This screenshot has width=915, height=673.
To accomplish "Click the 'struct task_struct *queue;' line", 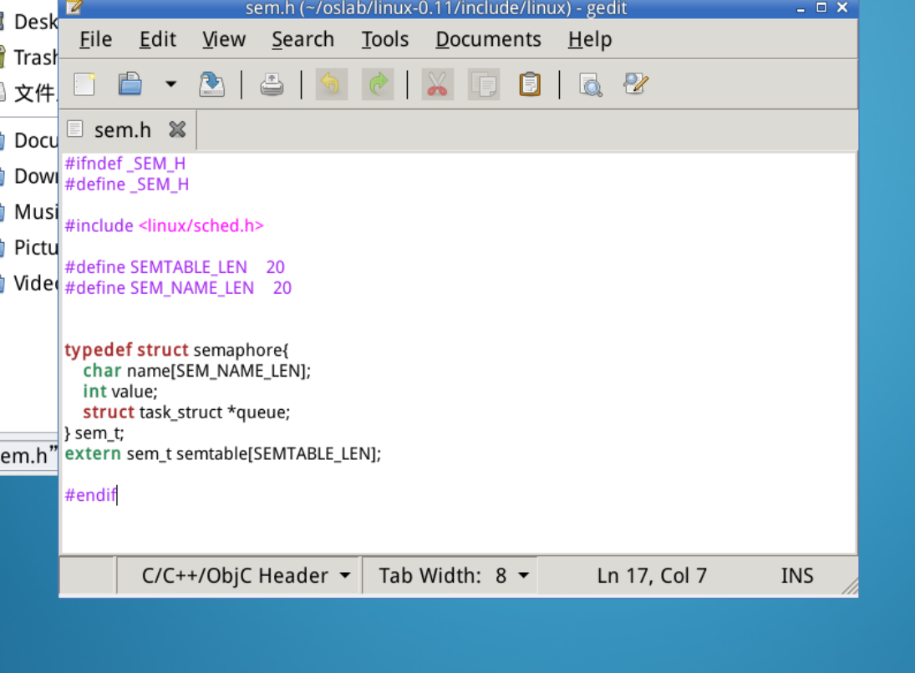I will [x=186, y=412].
